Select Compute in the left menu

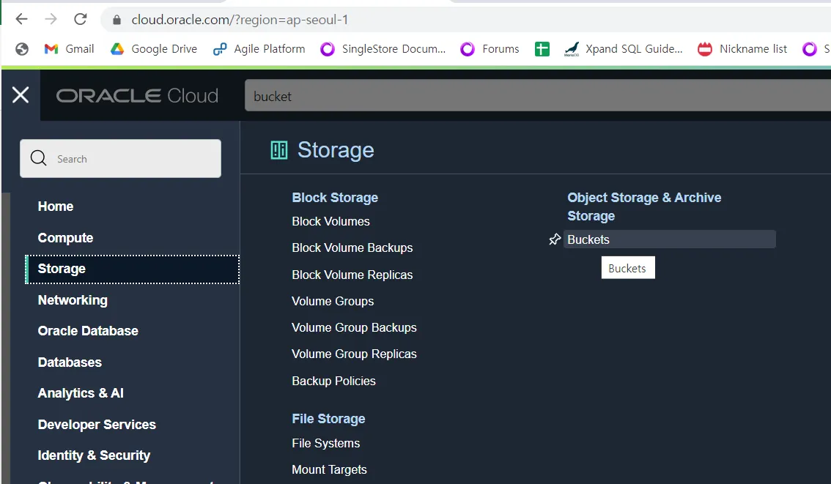coord(65,238)
